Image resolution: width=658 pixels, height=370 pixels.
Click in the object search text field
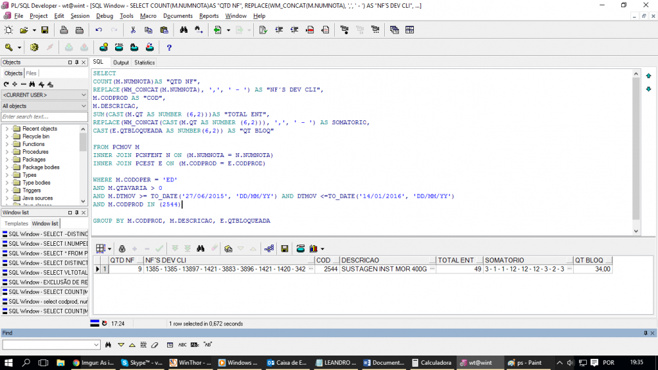(44, 117)
